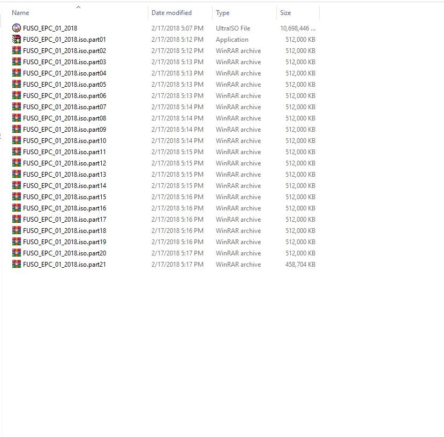Image resolution: width=444 pixels, height=437 pixels.
Task: Click the WinRAR icon beside part02
Action: (17, 50)
